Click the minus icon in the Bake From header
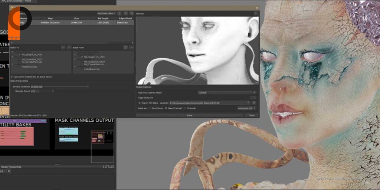Image resolution: width=380 pixels, height=190 pixels. [x=132, y=47]
